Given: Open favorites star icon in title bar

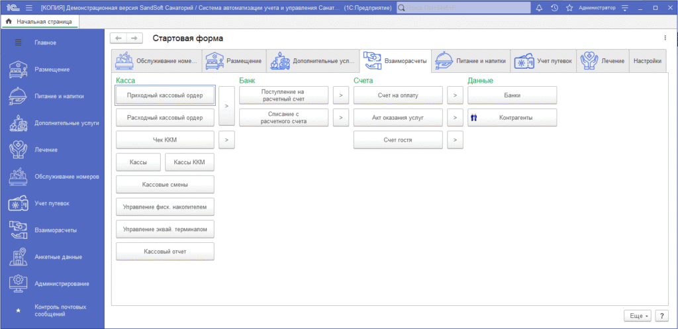Looking at the screenshot, I should pyautogui.click(x=569, y=8).
